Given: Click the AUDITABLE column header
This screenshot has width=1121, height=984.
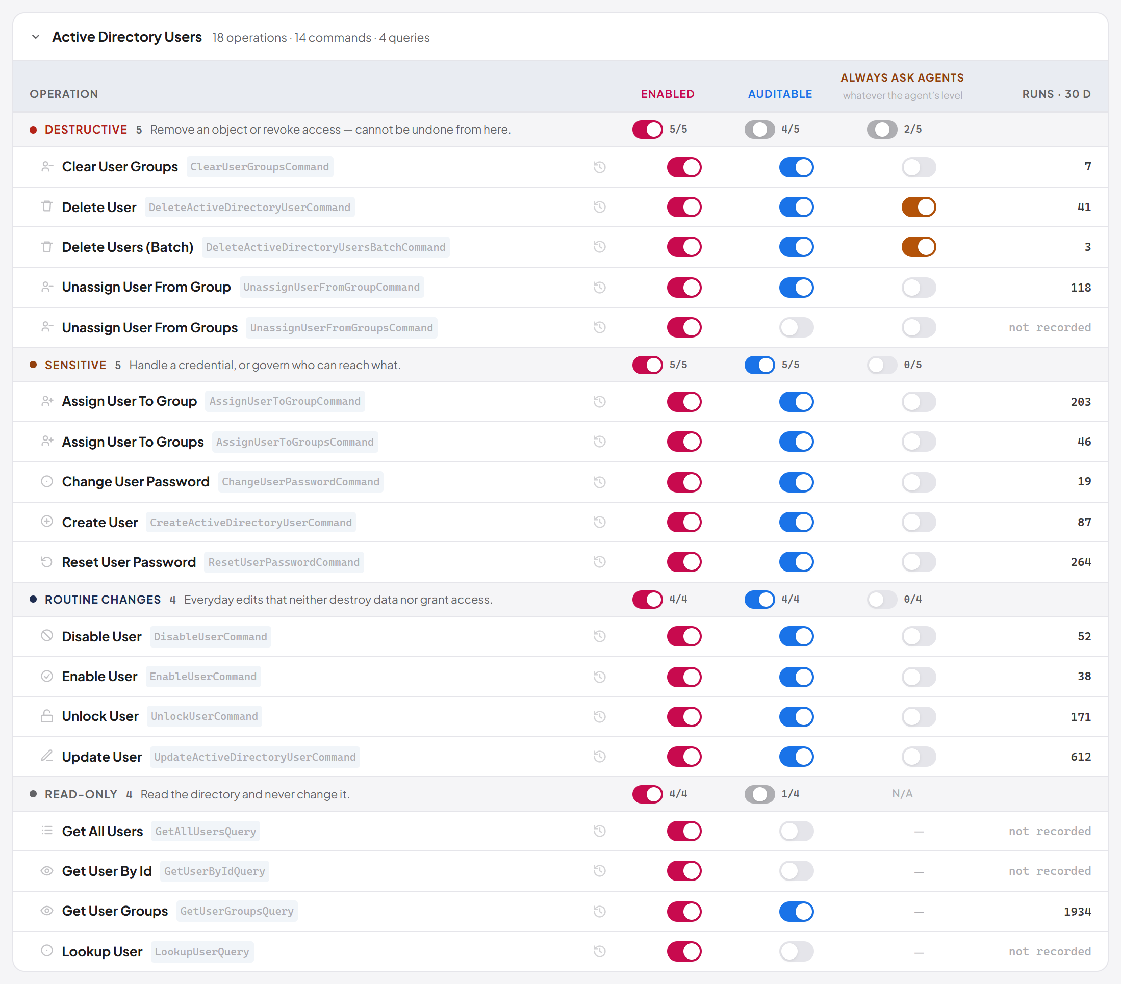Looking at the screenshot, I should 780,94.
